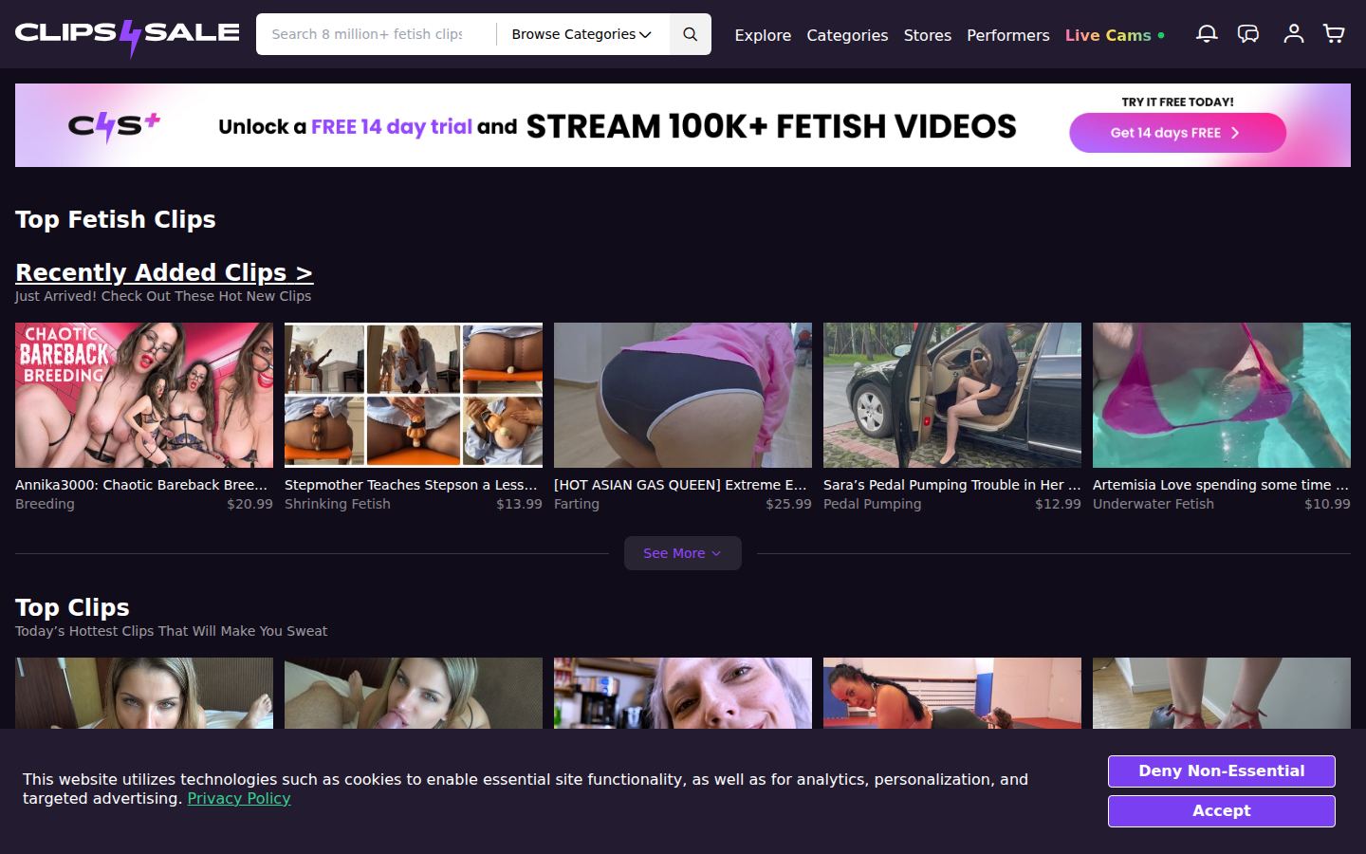Screen dimensions: 1366x854
Task: Click the $13.99 price
Action: pos(519,504)
